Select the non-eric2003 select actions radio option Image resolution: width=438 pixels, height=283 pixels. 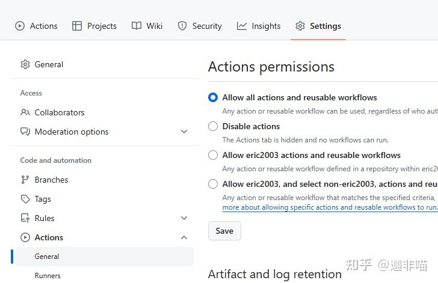[213, 184]
